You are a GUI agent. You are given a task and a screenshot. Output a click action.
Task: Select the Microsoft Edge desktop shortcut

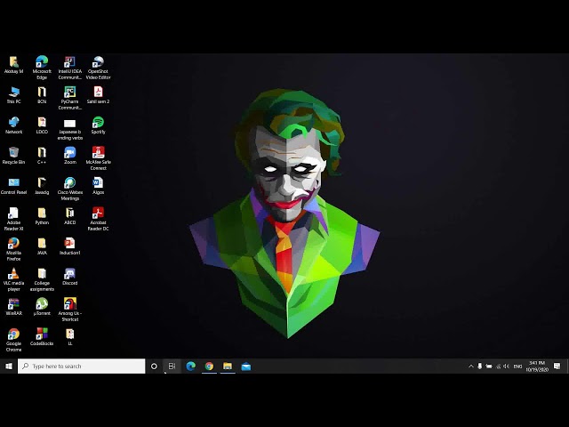42,68
